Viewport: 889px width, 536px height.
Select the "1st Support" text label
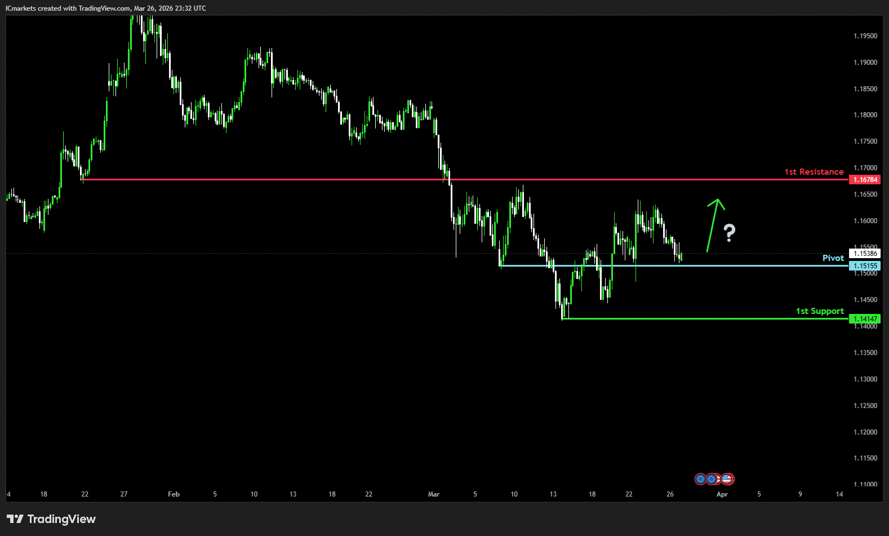click(819, 311)
